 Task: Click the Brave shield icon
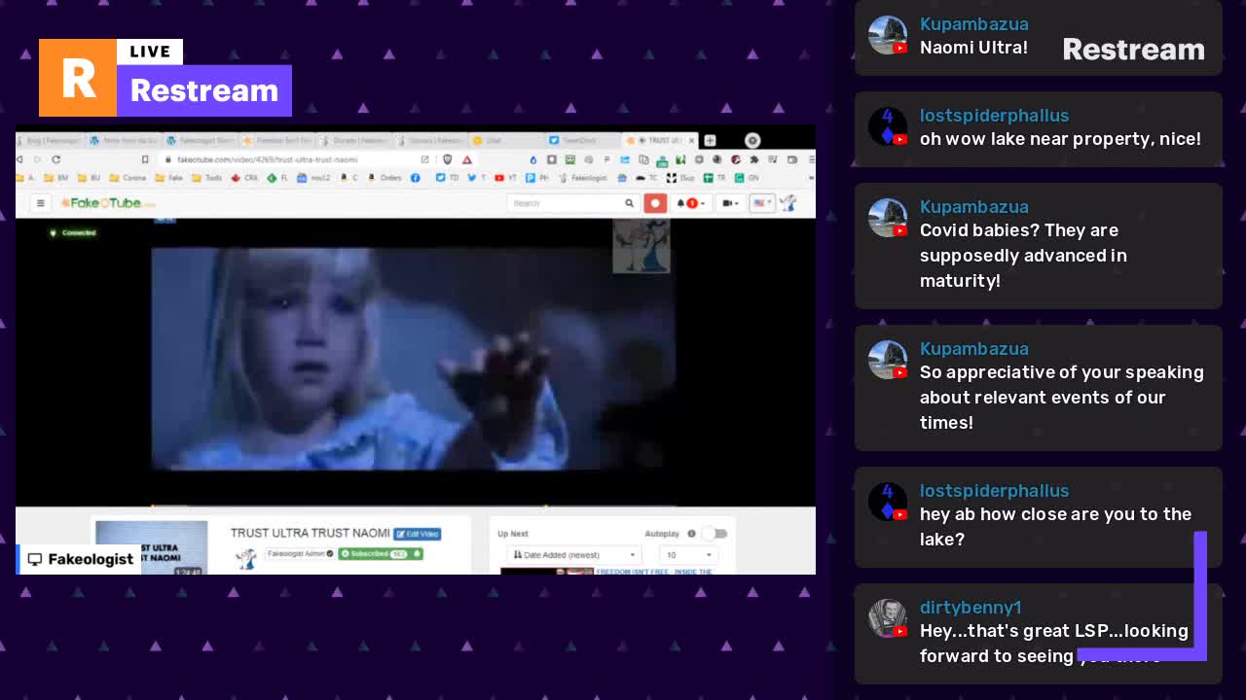click(x=448, y=159)
